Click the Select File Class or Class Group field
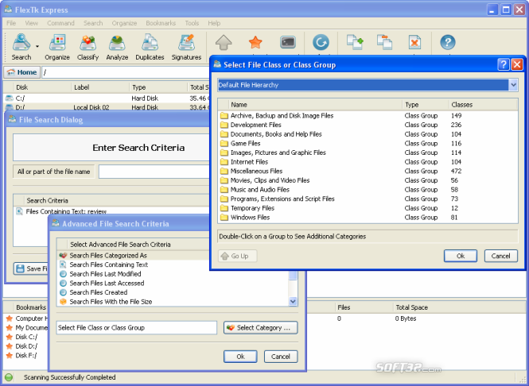Viewport: 529px width, 386px height. [x=136, y=328]
